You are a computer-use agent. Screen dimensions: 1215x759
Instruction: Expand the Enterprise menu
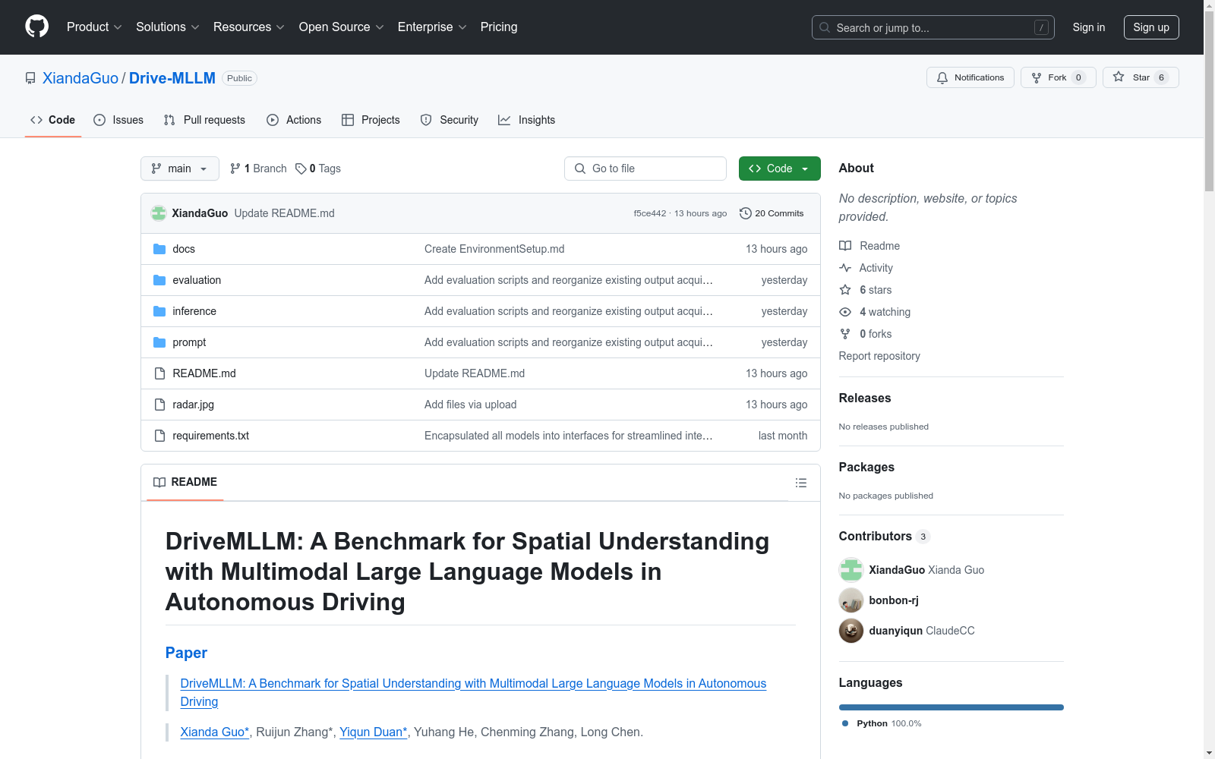(x=432, y=27)
